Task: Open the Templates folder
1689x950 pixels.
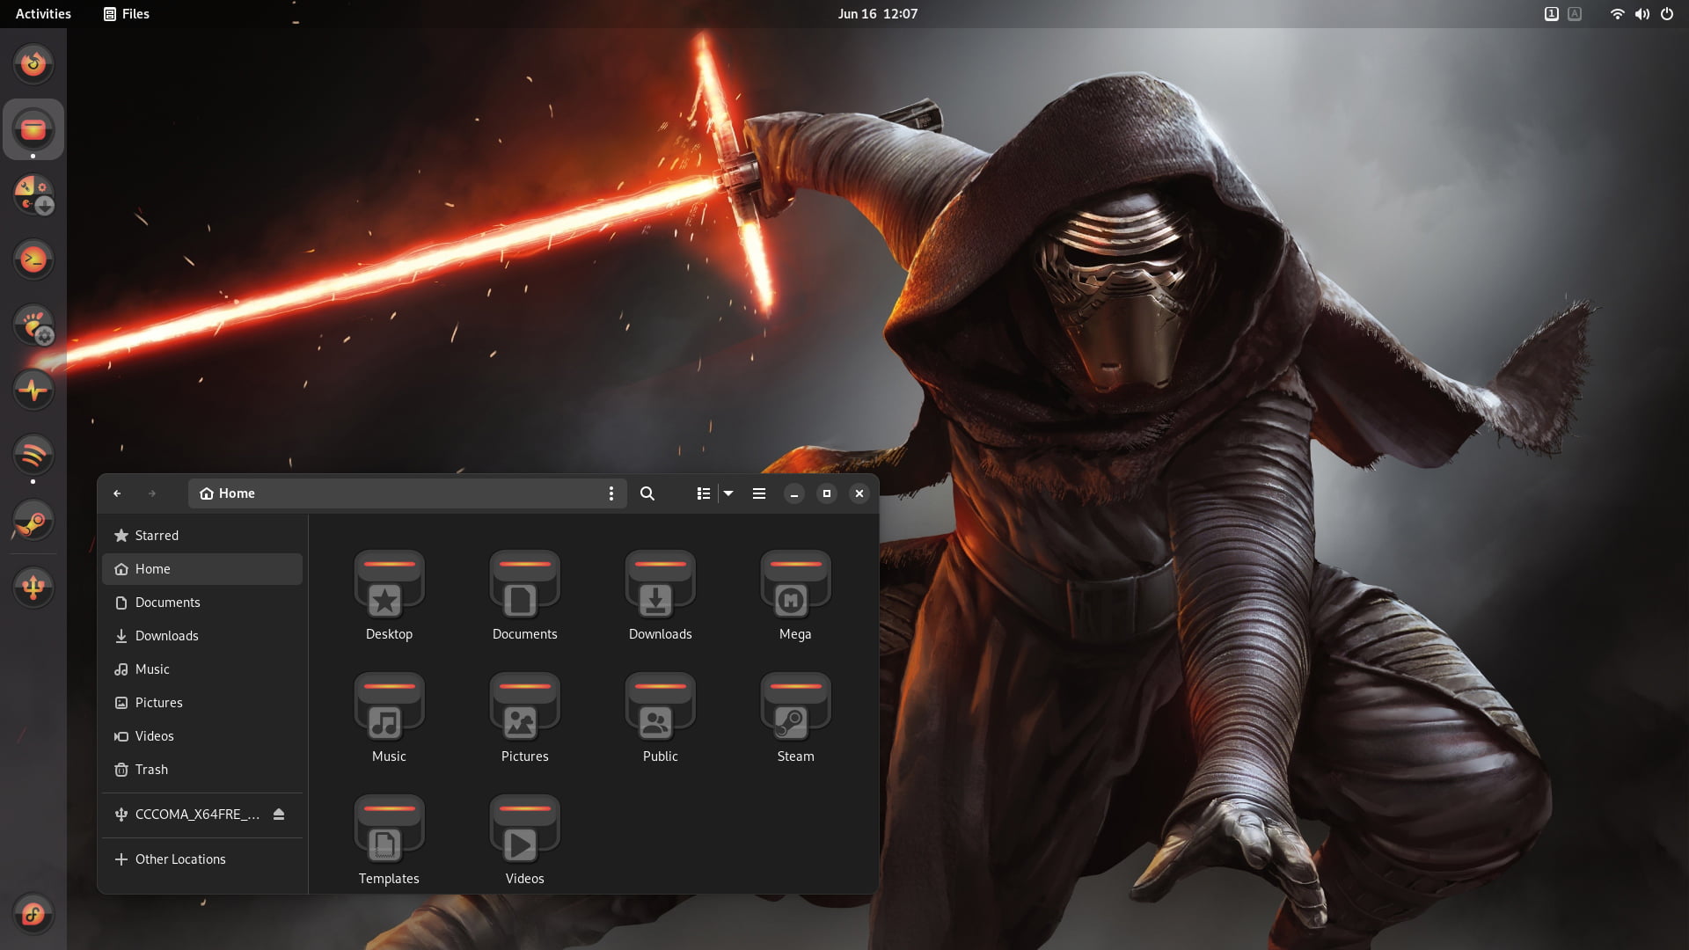Action: click(x=389, y=829)
